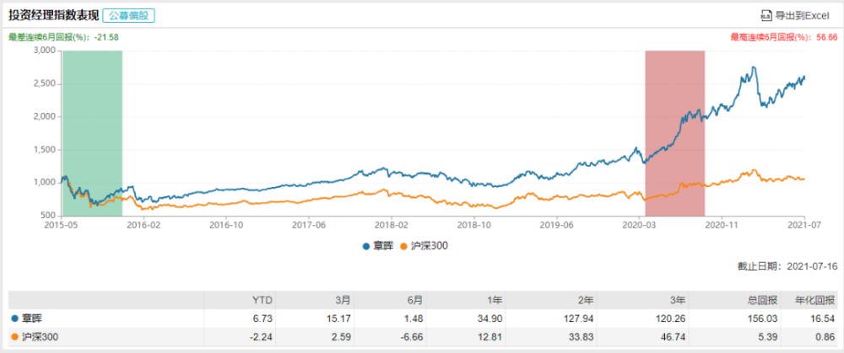844x353 pixels.
Task: Click orange dot beside 沪深300 legend
Action: tap(404, 247)
